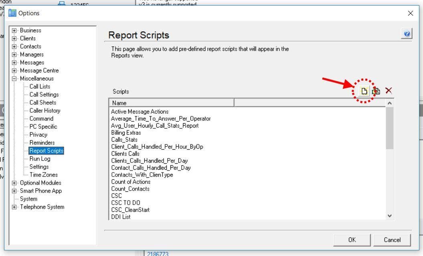Select Command in the tree
The height and width of the screenshot is (256, 423).
(x=41, y=118)
